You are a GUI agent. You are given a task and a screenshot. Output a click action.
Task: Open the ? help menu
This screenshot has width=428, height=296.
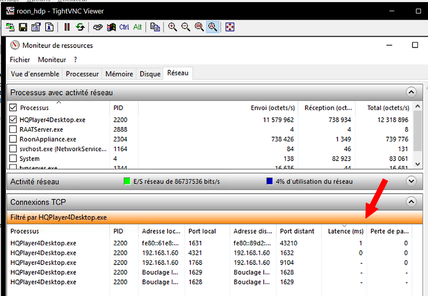(75, 60)
